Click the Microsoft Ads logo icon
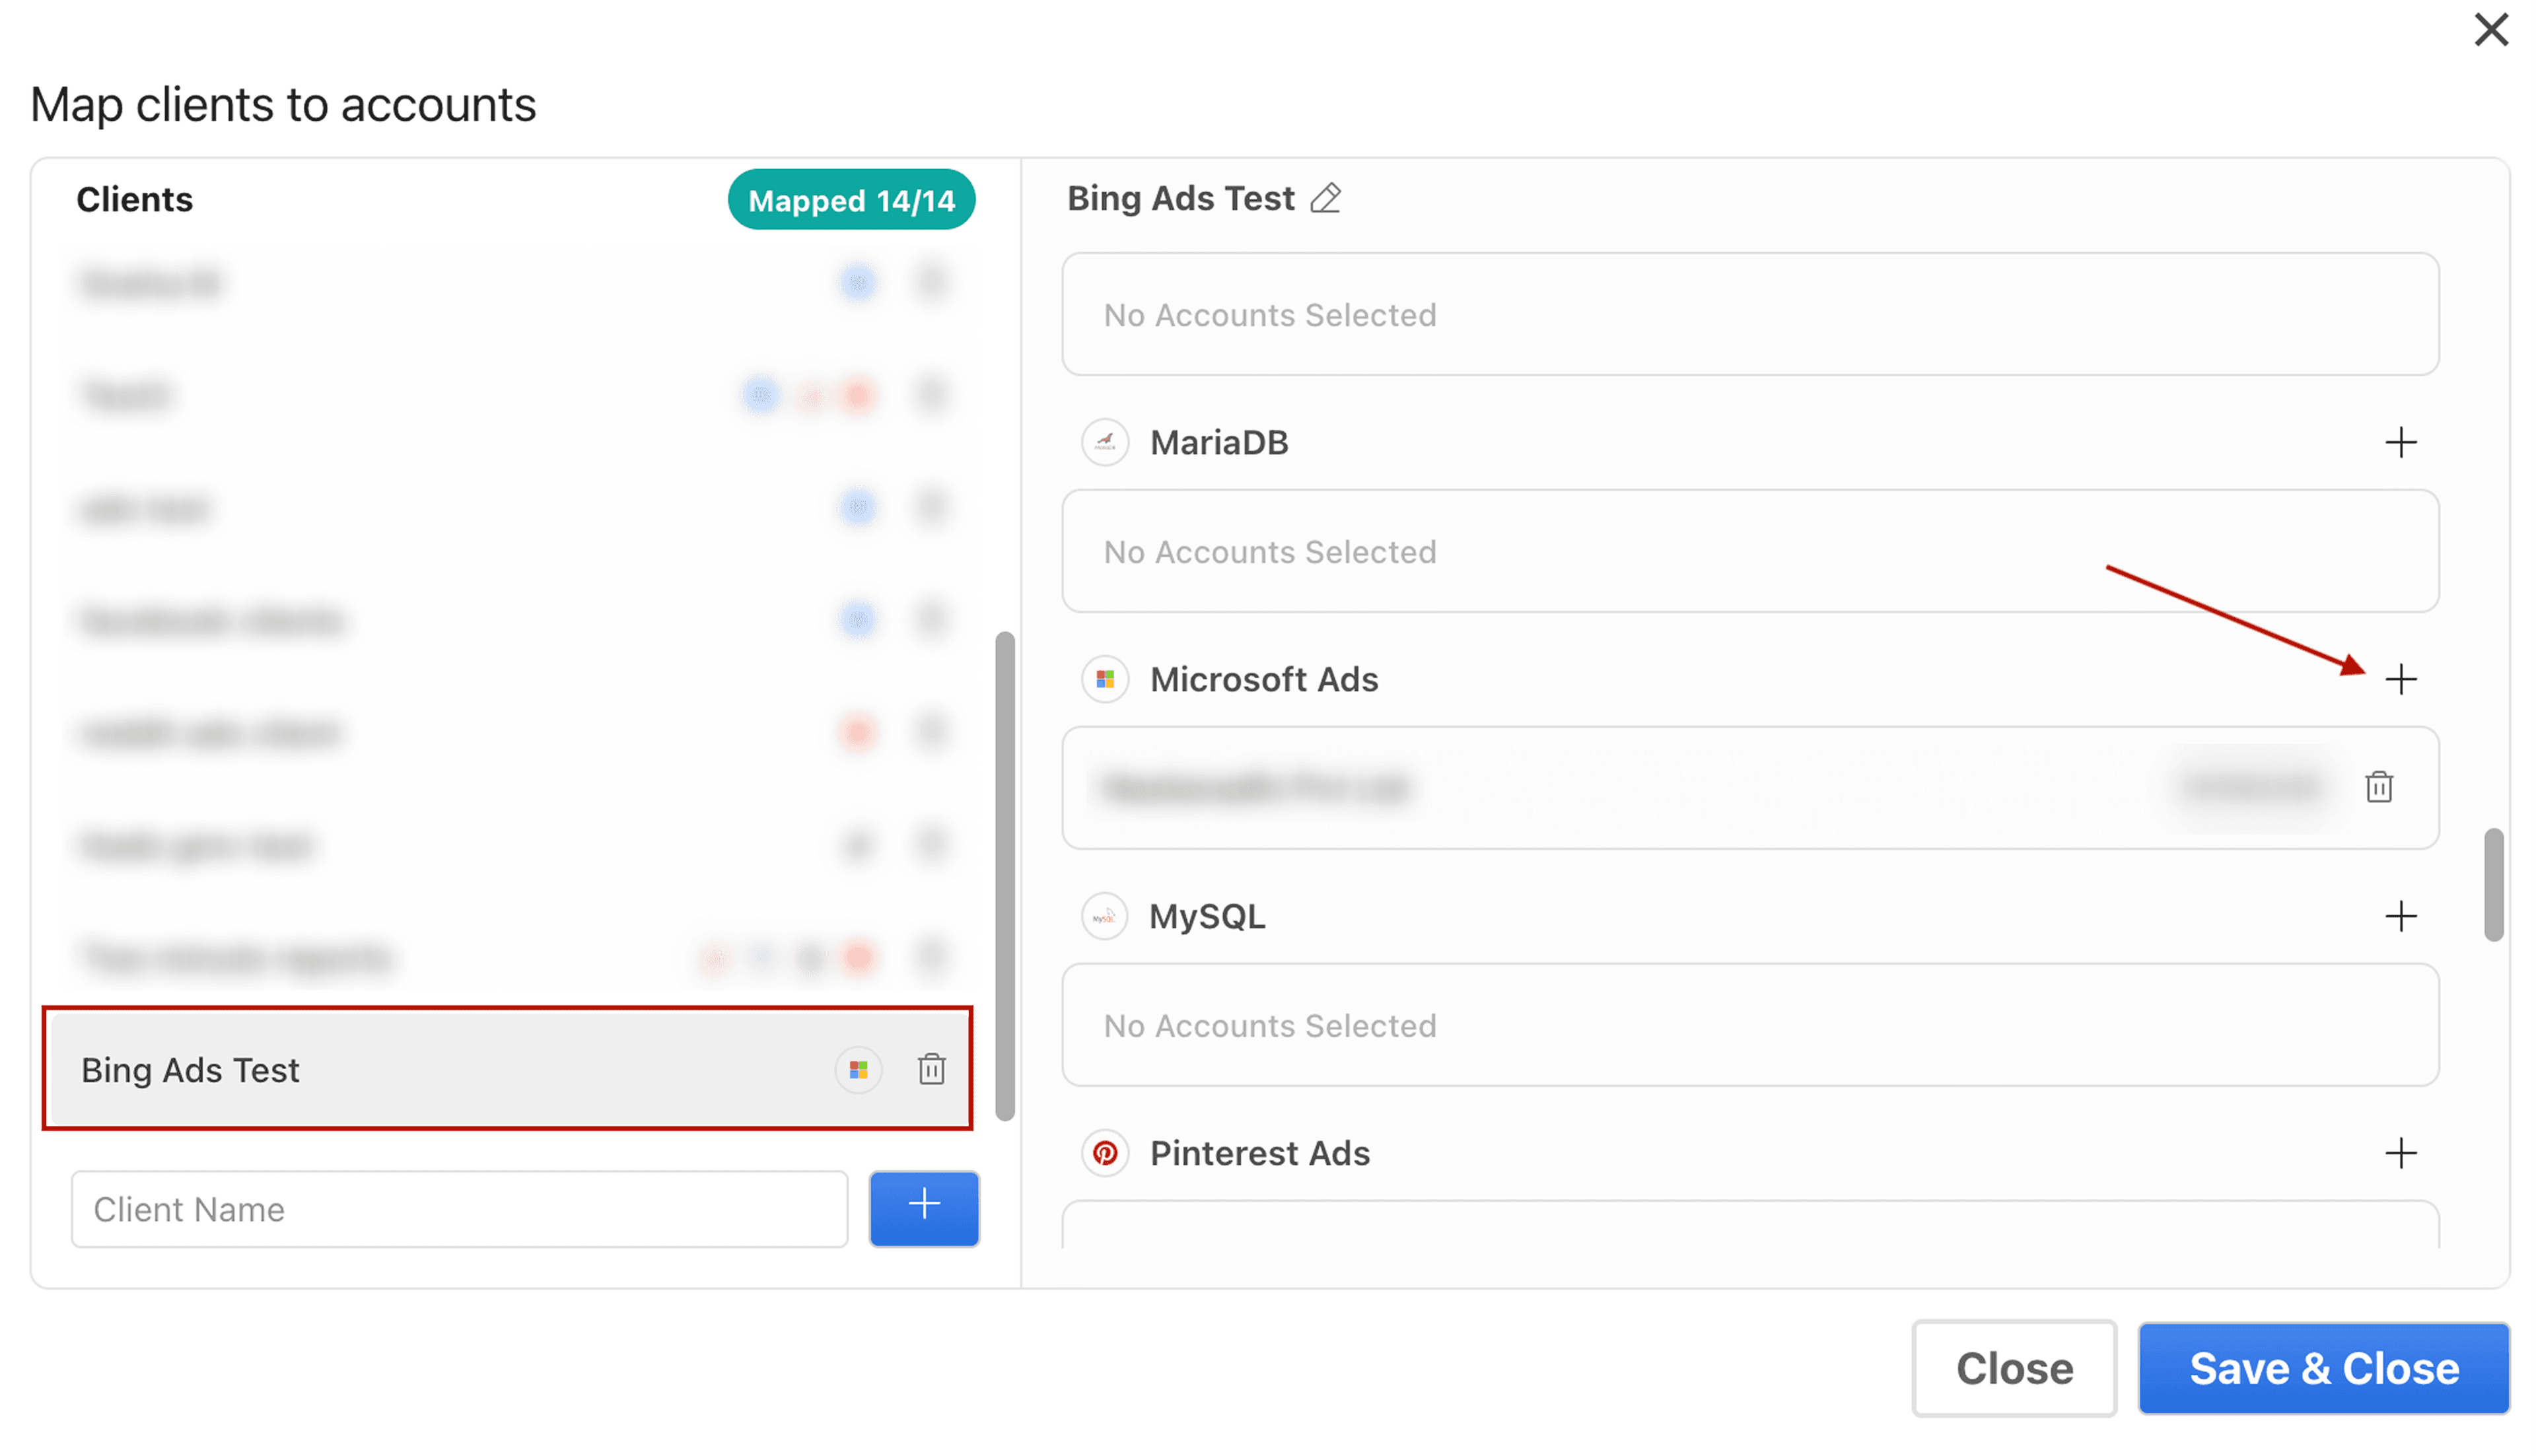 tap(1105, 679)
